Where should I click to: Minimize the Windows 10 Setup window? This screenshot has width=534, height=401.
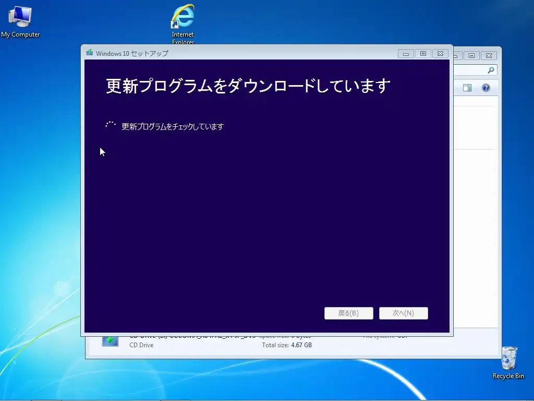406,54
